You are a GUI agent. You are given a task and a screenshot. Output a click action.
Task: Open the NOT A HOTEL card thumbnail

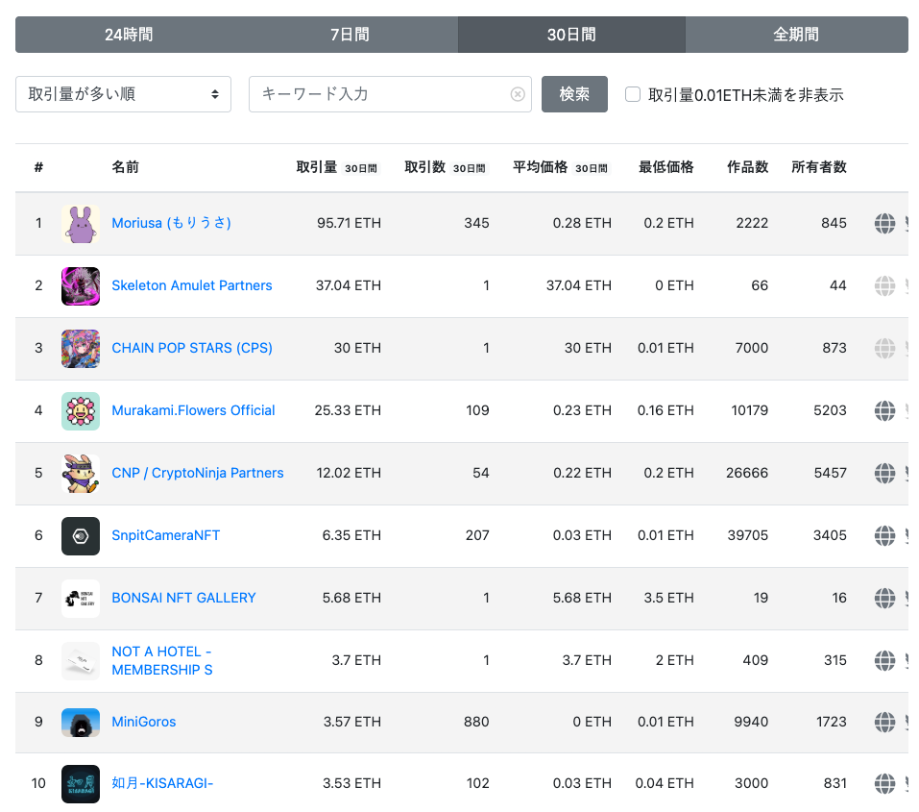(81, 661)
